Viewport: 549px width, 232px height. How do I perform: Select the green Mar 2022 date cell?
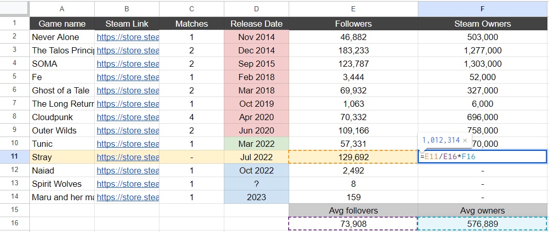tap(256, 144)
